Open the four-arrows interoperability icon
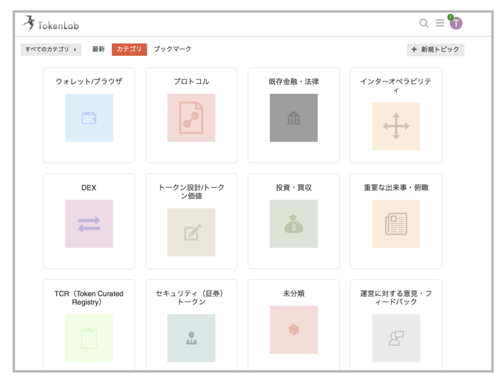The height and width of the screenshot is (386, 504). [396, 126]
